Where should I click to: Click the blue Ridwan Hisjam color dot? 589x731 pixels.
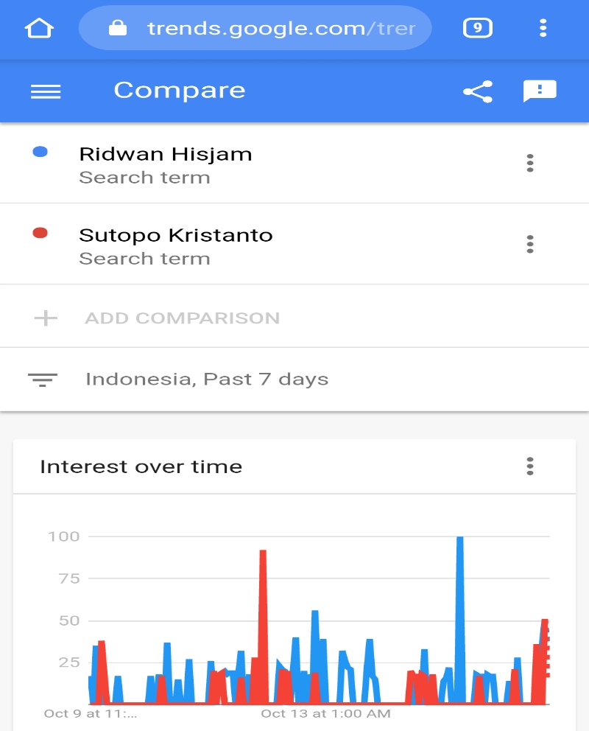pos(40,152)
